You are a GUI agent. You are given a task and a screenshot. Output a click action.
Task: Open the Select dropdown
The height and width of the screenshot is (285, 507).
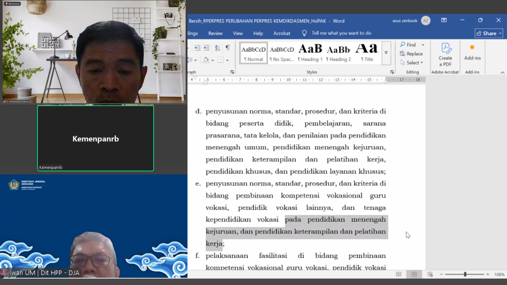coord(412,63)
